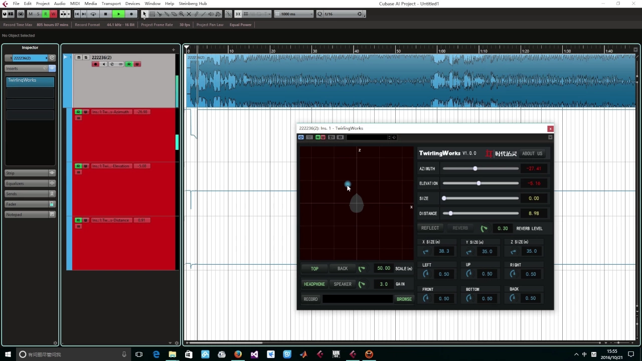Viewport: 642px width, 361px height.
Task: Click the SPEAKER output button
Action: (343, 284)
